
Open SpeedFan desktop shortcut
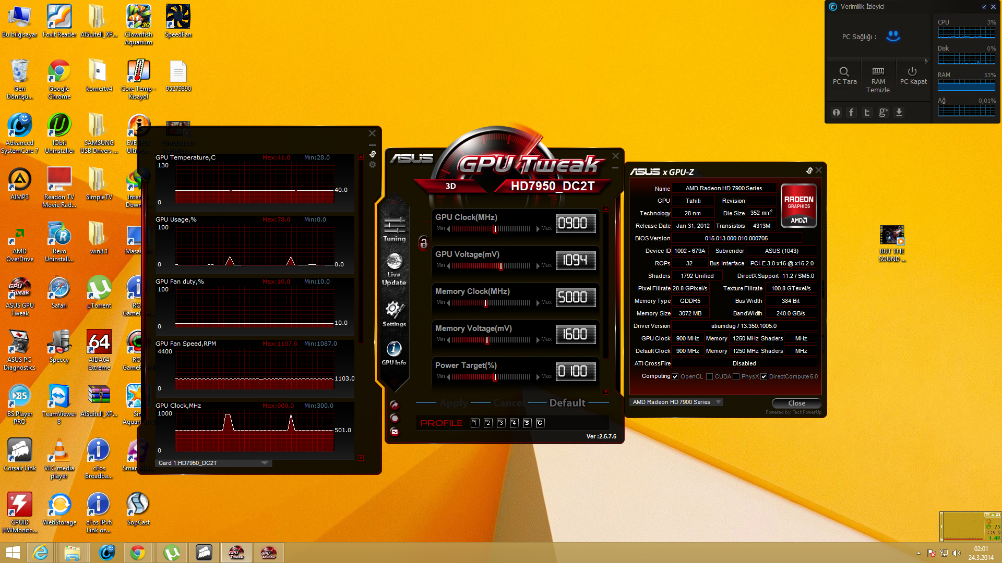click(178, 21)
